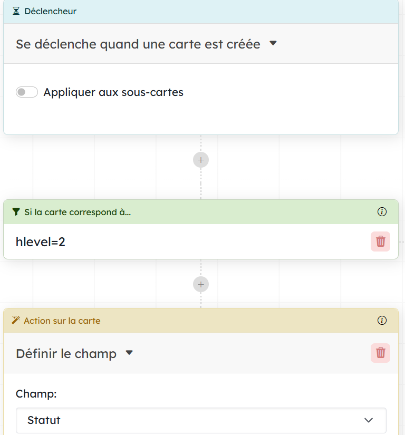Add step between filter and action
This screenshot has height=435, width=405.
tap(201, 285)
